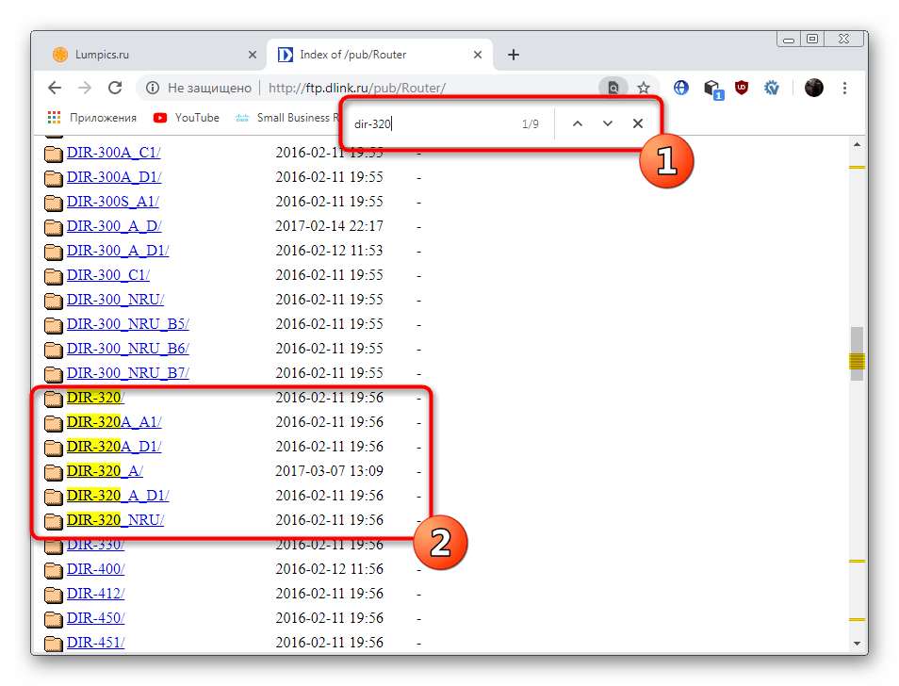
Task: Go back to the previous page
Action: (55, 88)
